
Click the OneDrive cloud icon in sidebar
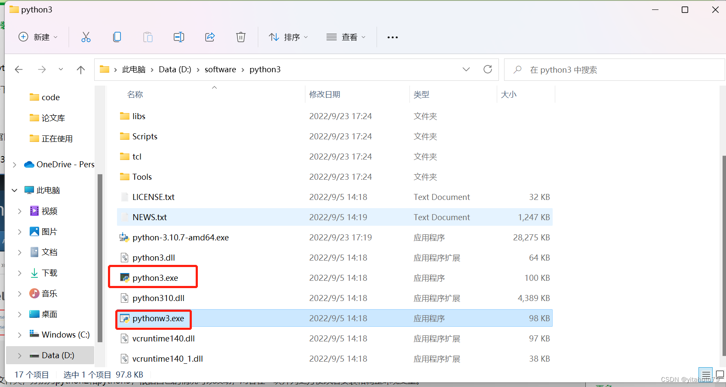tap(29, 164)
